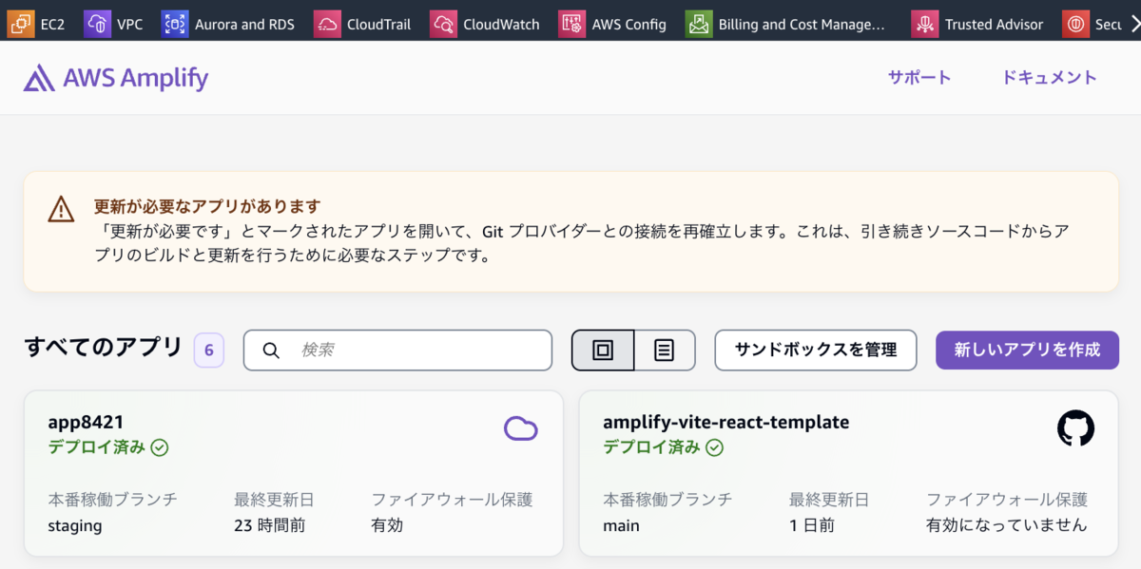Click 有効になっていません firewall status
Screen dimensions: 1141x569
[x=1007, y=525]
